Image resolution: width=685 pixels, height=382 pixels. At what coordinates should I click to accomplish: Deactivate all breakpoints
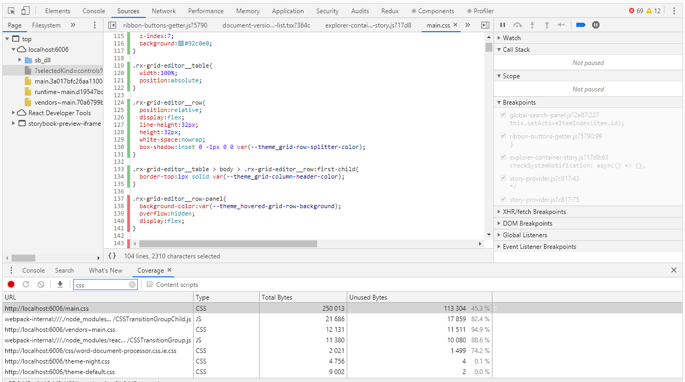pyautogui.click(x=581, y=25)
